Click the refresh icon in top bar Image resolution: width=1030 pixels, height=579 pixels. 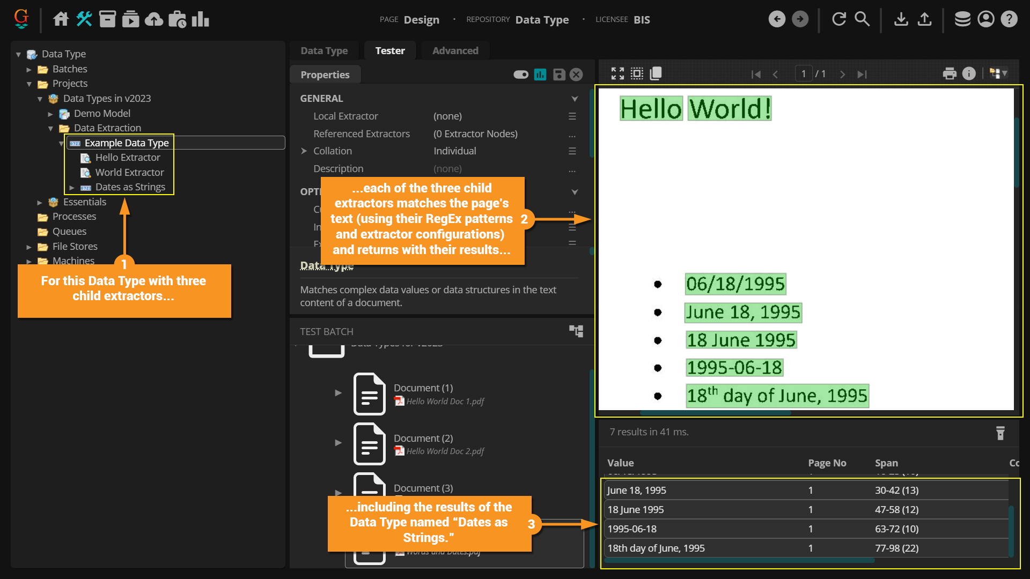tap(838, 19)
